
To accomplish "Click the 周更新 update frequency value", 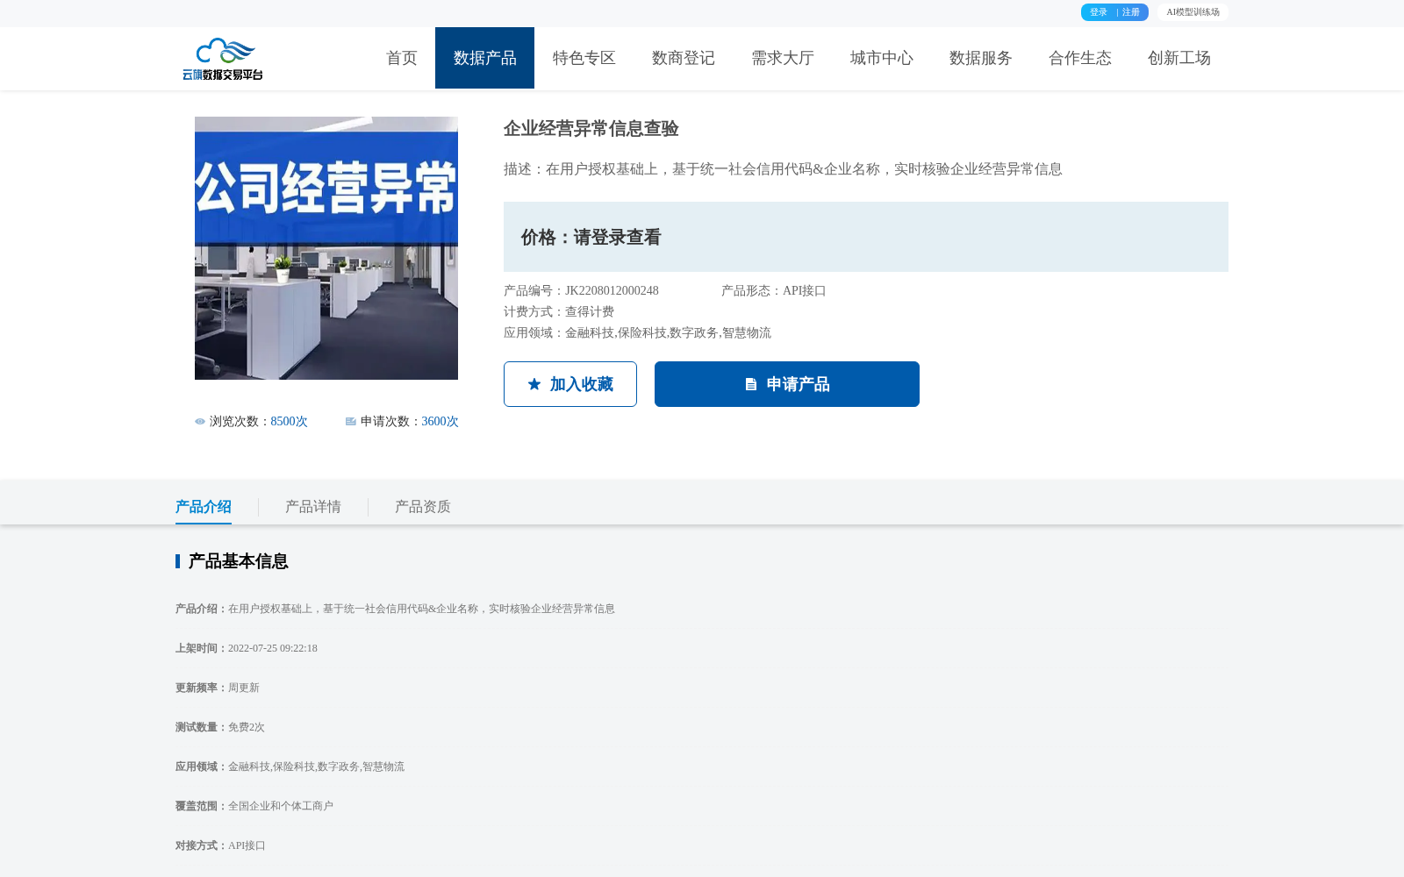I will (x=244, y=688).
